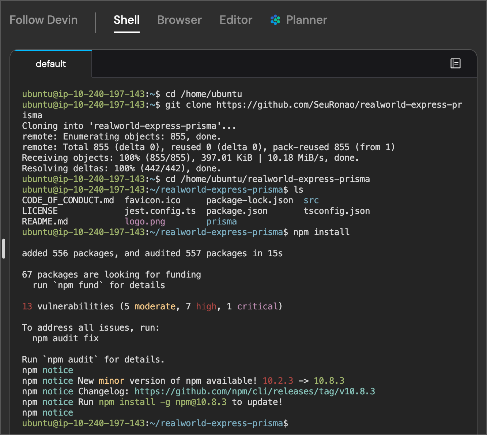Select the default terminal tab
Image resolution: width=487 pixels, height=435 pixels.
51,64
